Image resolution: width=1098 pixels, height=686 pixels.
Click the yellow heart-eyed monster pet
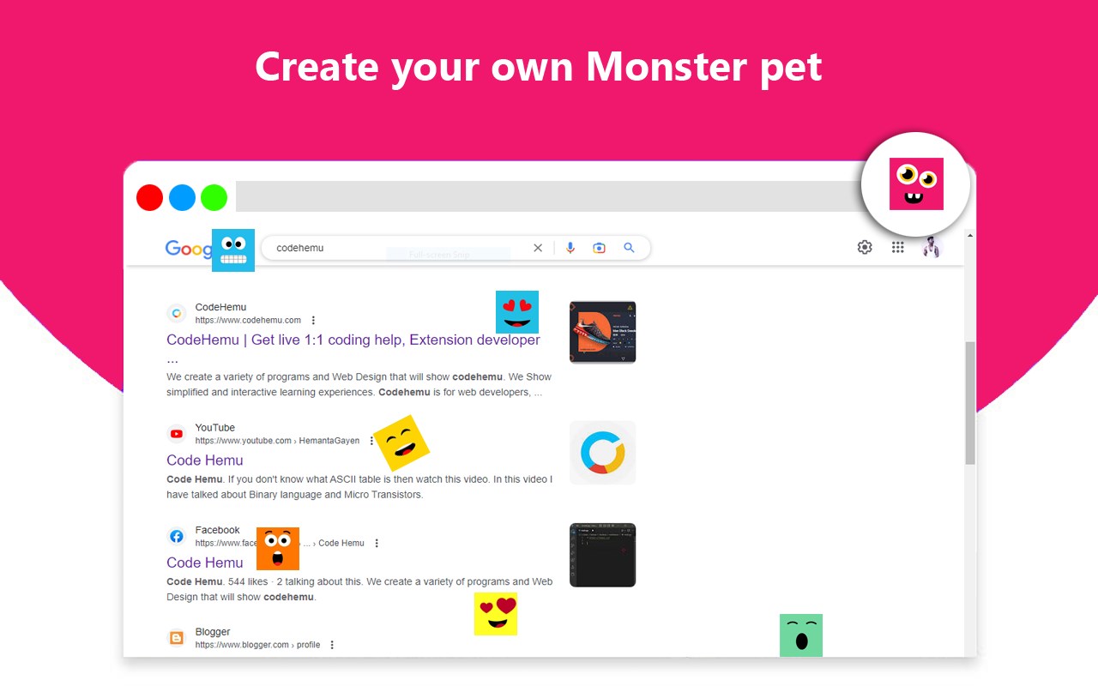[496, 614]
